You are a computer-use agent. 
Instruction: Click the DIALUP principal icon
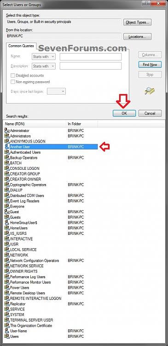(7, 190)
